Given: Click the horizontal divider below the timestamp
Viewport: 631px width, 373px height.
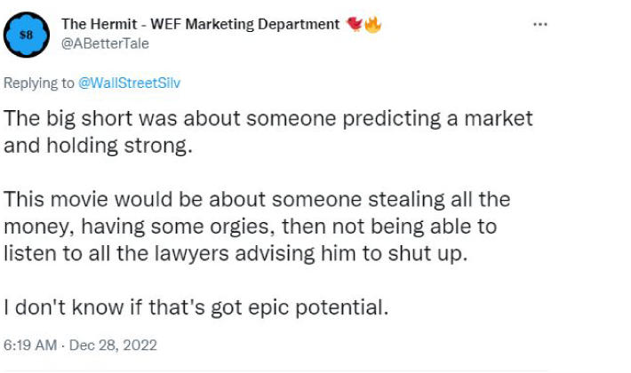Looking at the screenshot, I should [x=276, y=370].
